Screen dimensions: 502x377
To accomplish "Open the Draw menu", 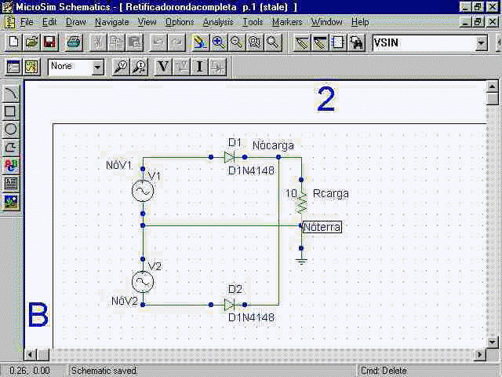I will click(76, 22).
